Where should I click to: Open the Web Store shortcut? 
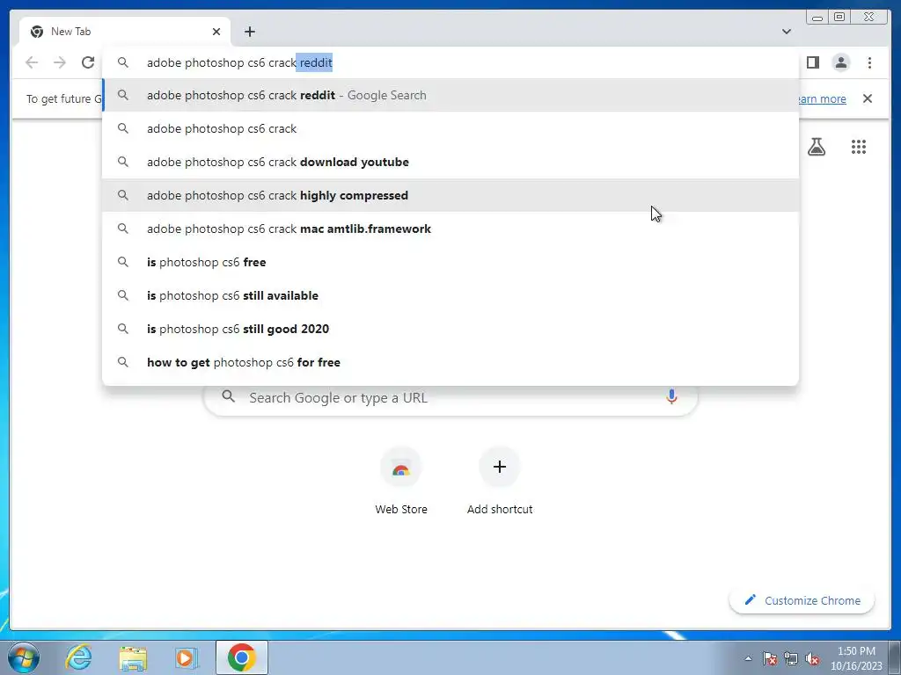(x=401, y=481)
